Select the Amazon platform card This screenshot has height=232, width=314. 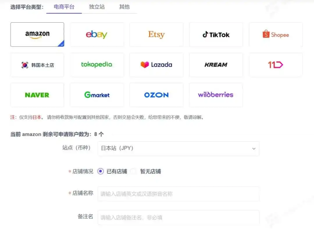[x=37, y=34]
